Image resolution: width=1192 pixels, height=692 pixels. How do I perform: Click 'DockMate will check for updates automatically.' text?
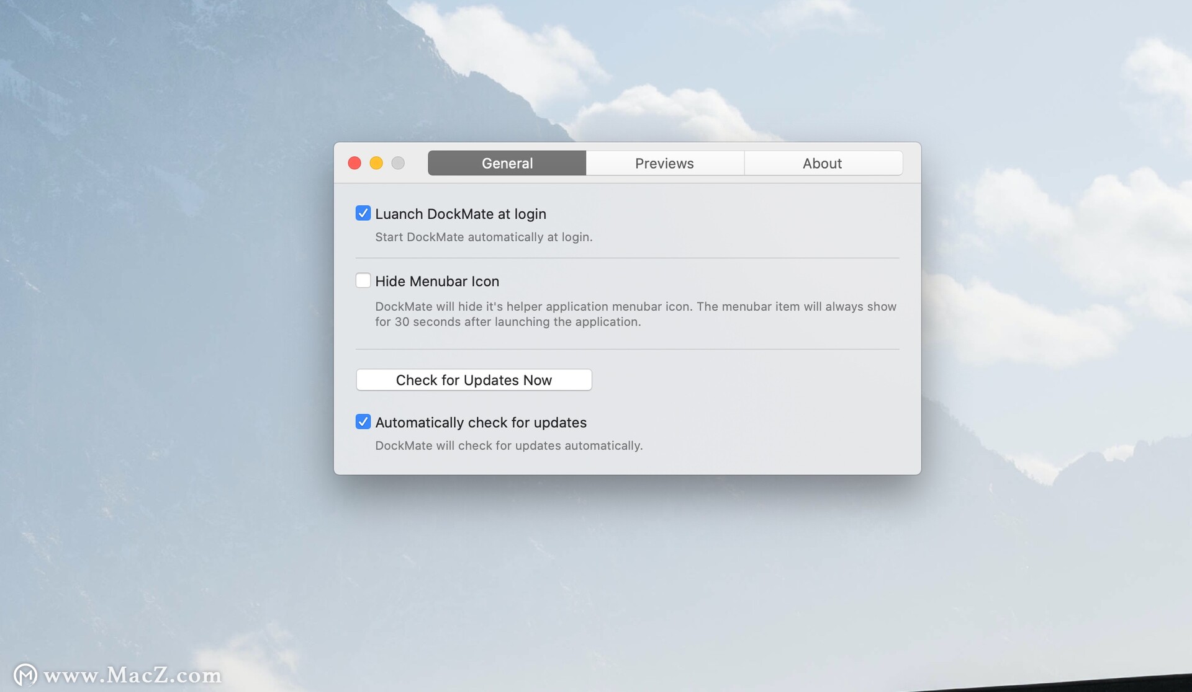[x=508, y=446]
